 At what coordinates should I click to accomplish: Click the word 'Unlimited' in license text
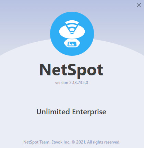point(53,112)
